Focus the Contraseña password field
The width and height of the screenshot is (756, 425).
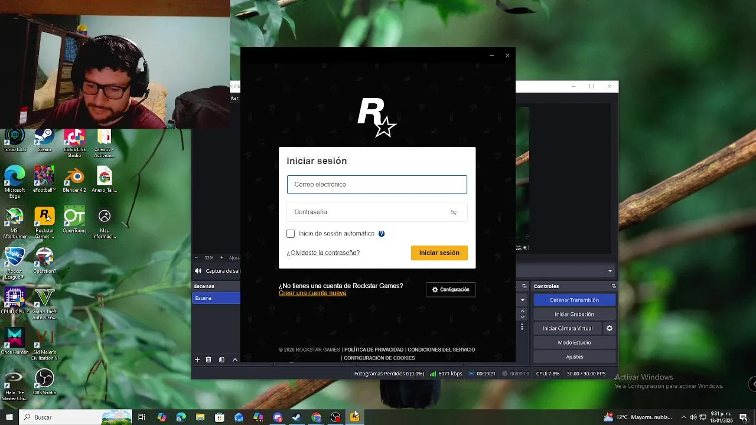click(377, 212)
